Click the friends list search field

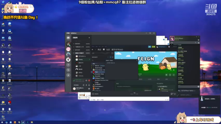pos(183,43)
